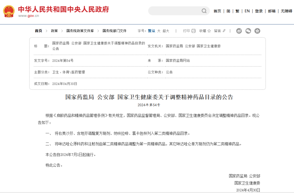Open 国务院部门文件 breadcrumb
Screen dimensions: 294x193
pos(114,31)
